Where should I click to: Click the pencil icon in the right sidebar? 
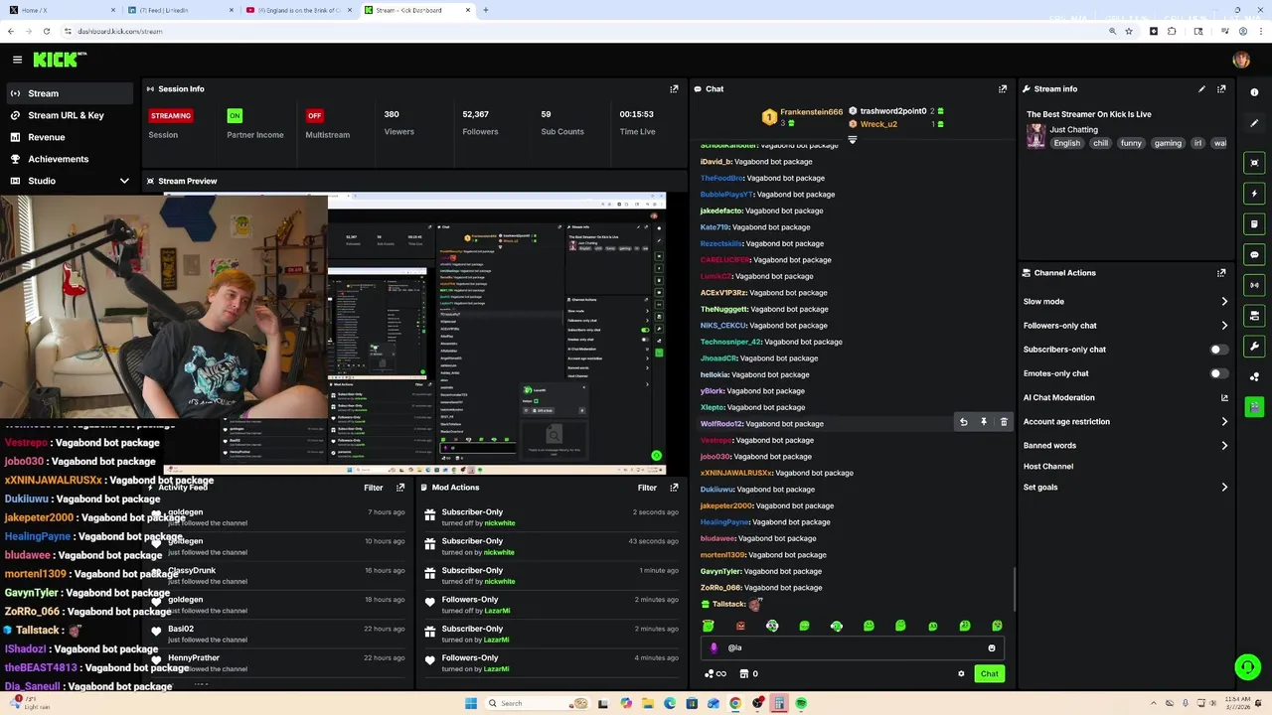[x=1254, y=123]
